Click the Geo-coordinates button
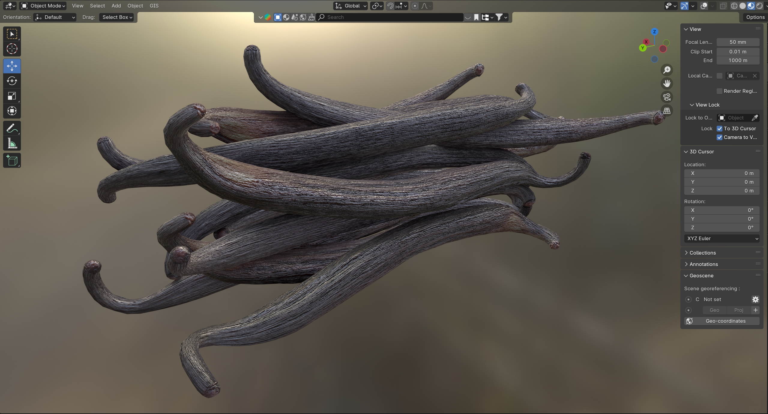 [721, 321]
